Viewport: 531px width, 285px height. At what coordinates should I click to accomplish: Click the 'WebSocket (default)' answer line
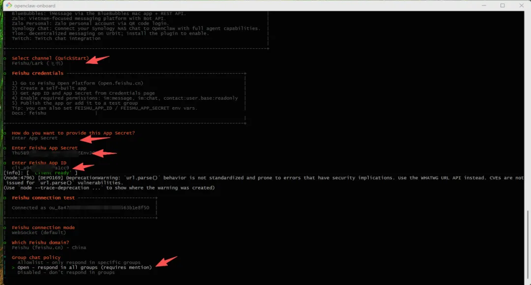pos(39,232)
